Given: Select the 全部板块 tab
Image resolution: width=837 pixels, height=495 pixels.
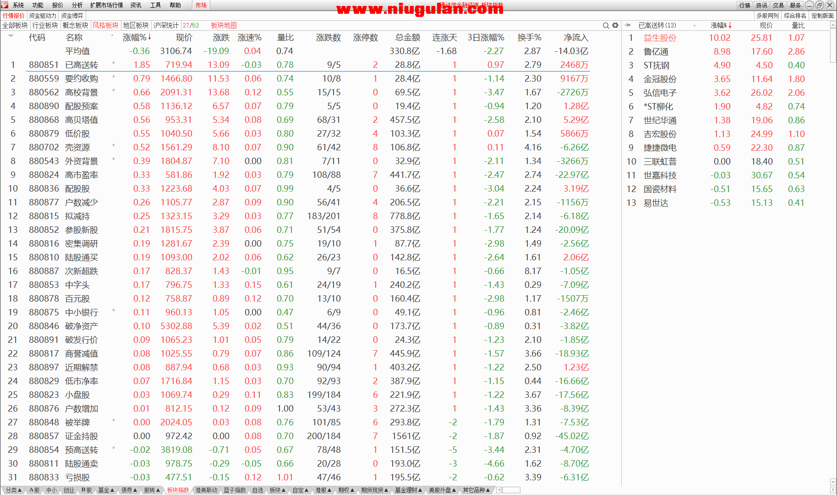Looking at the screenshot, I should (x=15, y=25).
